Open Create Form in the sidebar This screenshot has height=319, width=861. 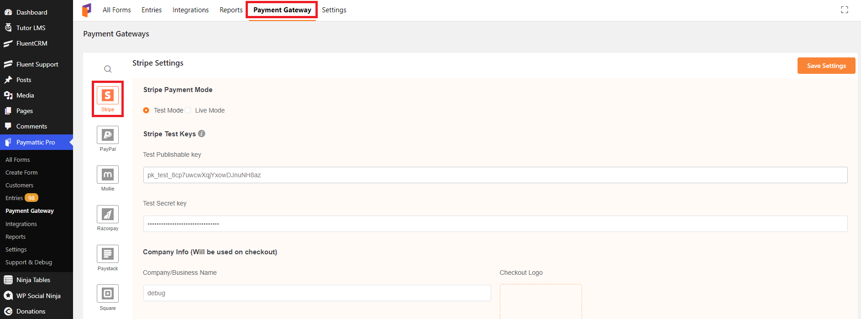point(21,173)
